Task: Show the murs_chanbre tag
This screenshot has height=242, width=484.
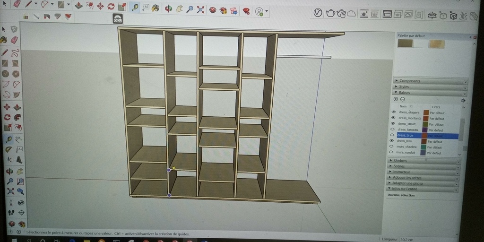Action: click(391, 147)
